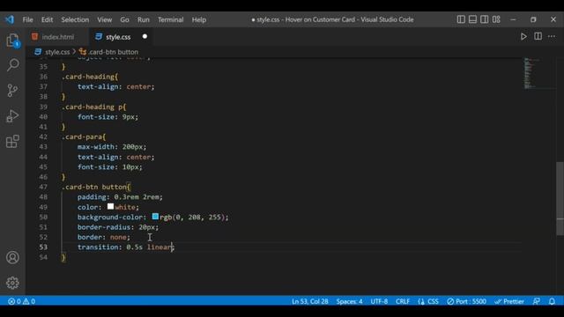Open the Terminal menu
Screen dimensions: 564x317
click(170, 19)
